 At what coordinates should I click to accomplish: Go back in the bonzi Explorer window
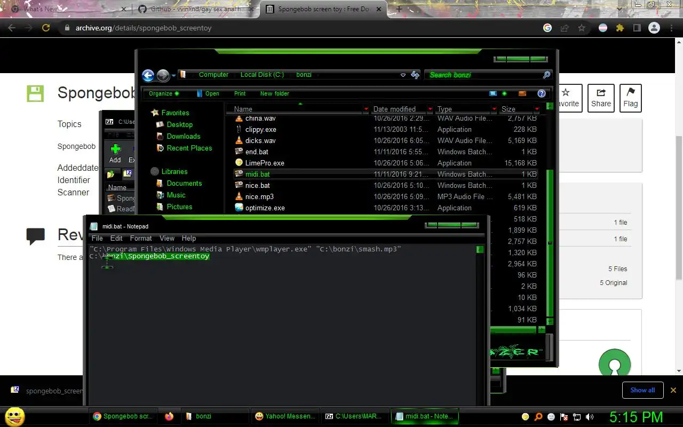[x=148, y=75]
